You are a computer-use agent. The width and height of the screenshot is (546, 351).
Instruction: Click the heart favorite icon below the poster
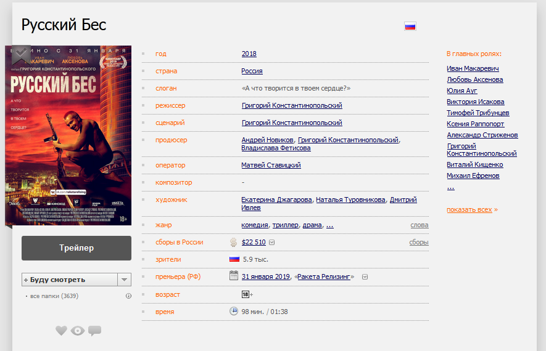click(61, 331)
